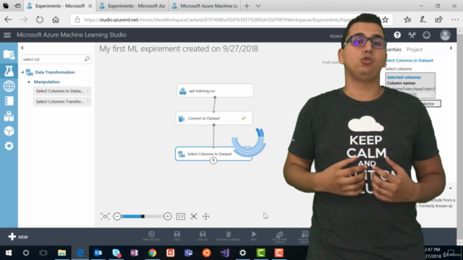
Task: Toggle the pan mode arrows icon
Action: (205, 217)
